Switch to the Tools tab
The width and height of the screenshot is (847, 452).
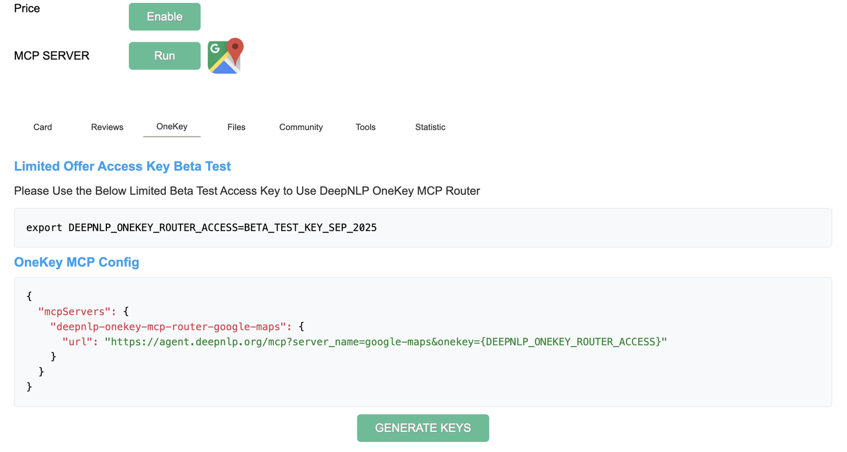tap(366, 127)
